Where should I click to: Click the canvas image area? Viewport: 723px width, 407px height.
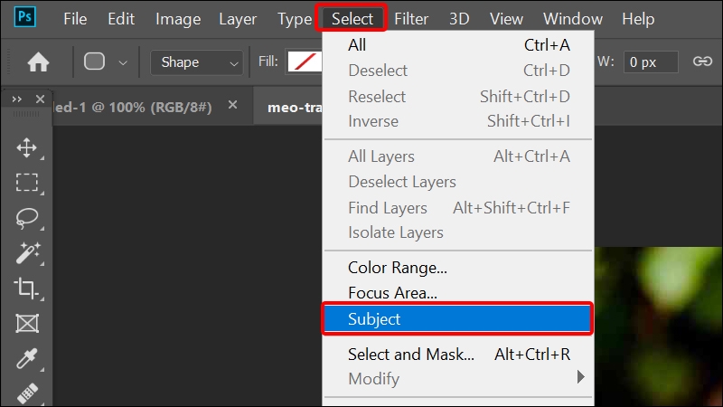pos(659,327)
